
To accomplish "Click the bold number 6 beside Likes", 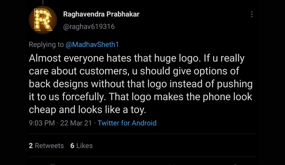I will (x=72, y=145).
